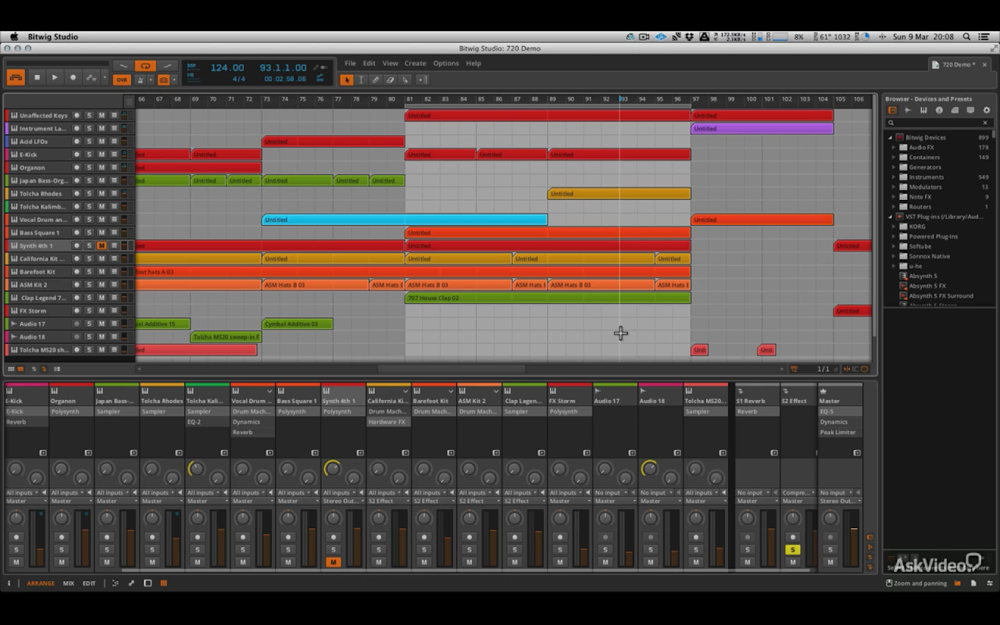Collapse the Bitwig Devices tree
The image size is (1000, 625).
pyautogui.click(x=890, y=137)
